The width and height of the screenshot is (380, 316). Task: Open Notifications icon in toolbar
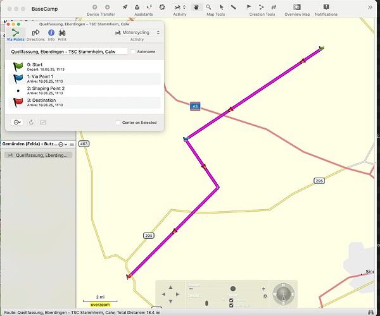point(326,7)
